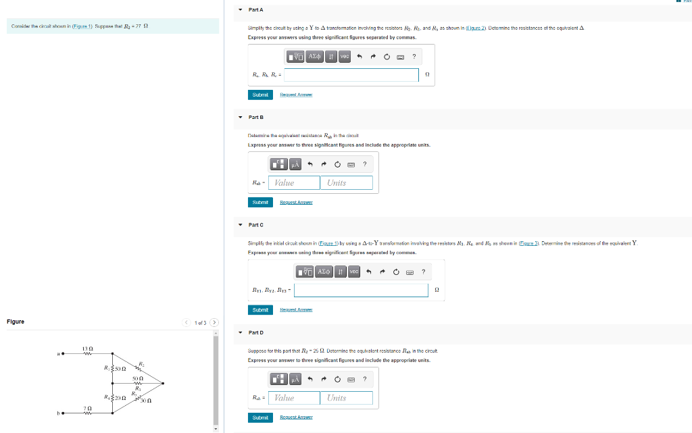
Task: Redo in Part A toolbar
Action: [x=373, y=57]
